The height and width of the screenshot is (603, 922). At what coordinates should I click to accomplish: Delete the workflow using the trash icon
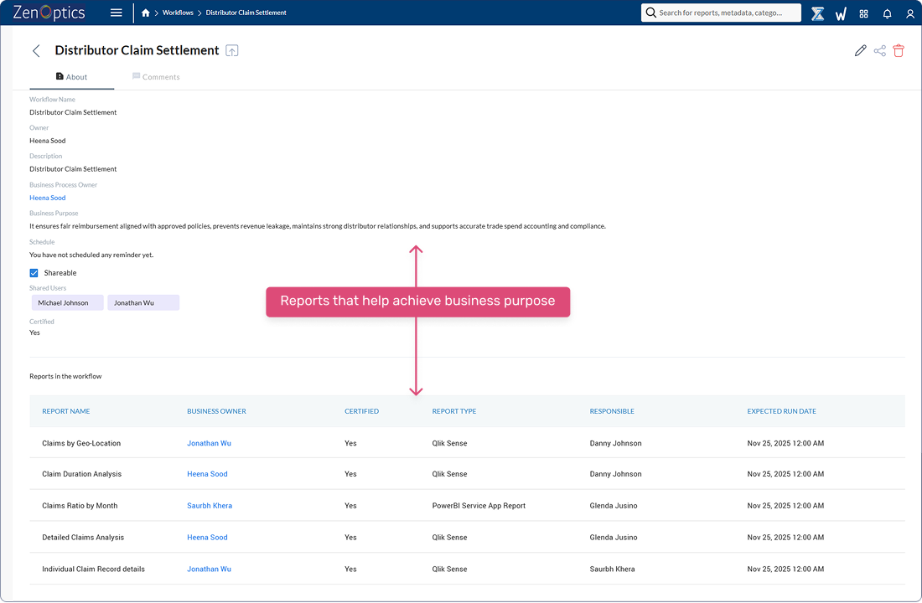tap(899, 51)
